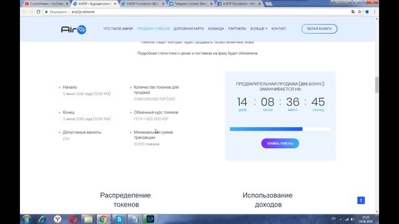
Task: Switch to Chrome in the taskbar
Action: [x=103, y=219]
